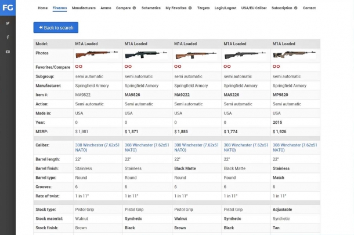Screen dimensions: 354x235
Task: Expand the My Favorites dropdown arrow
Action: 190,8
